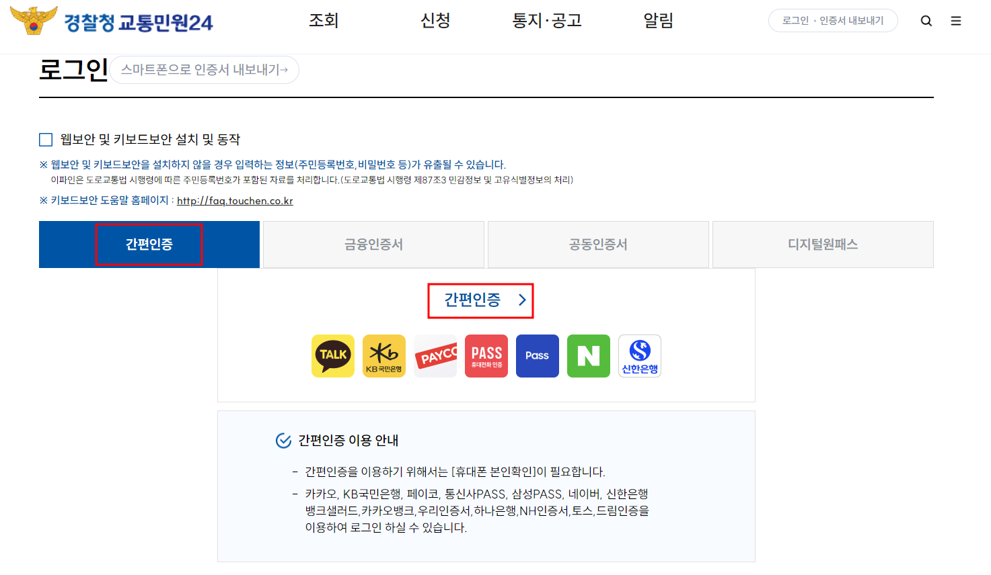Choose the KB국민은행 authentication icon

383,355
